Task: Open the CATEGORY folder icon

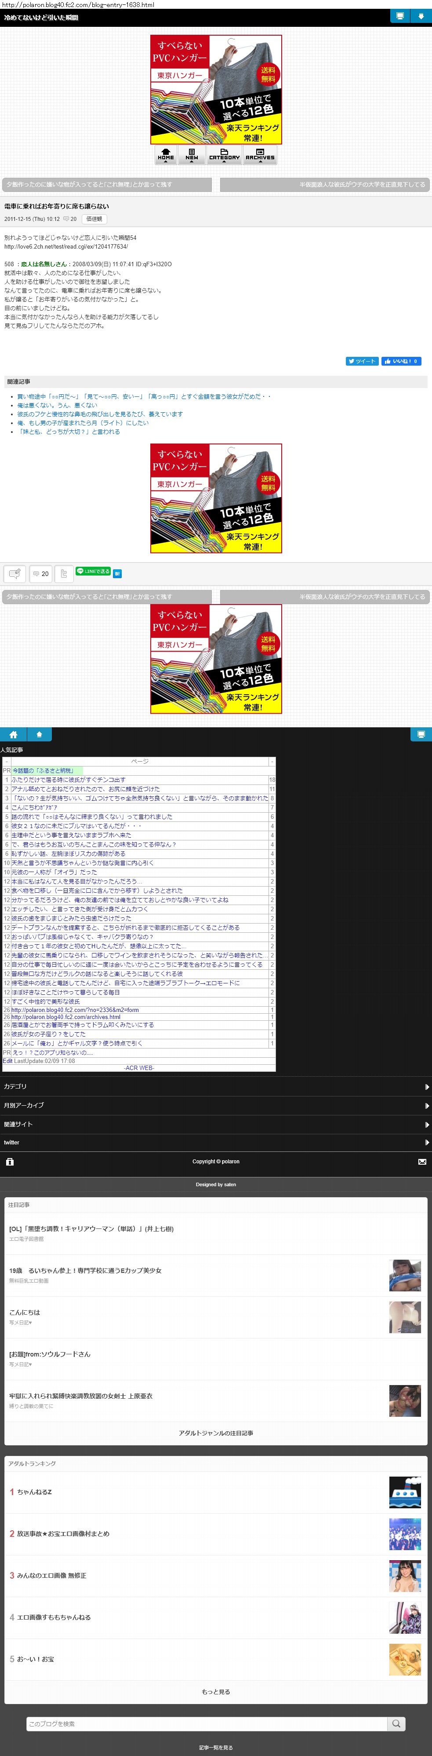Action: (224, 155)
